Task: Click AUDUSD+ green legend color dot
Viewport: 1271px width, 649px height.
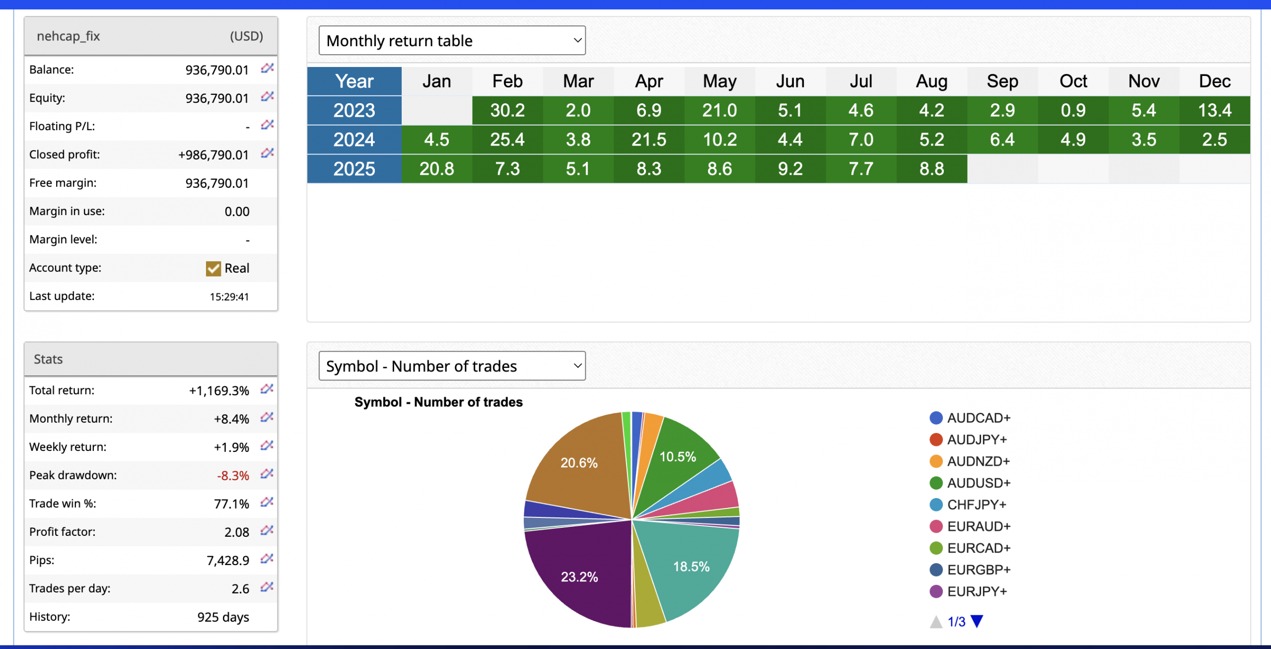Action: click(936, 483)
